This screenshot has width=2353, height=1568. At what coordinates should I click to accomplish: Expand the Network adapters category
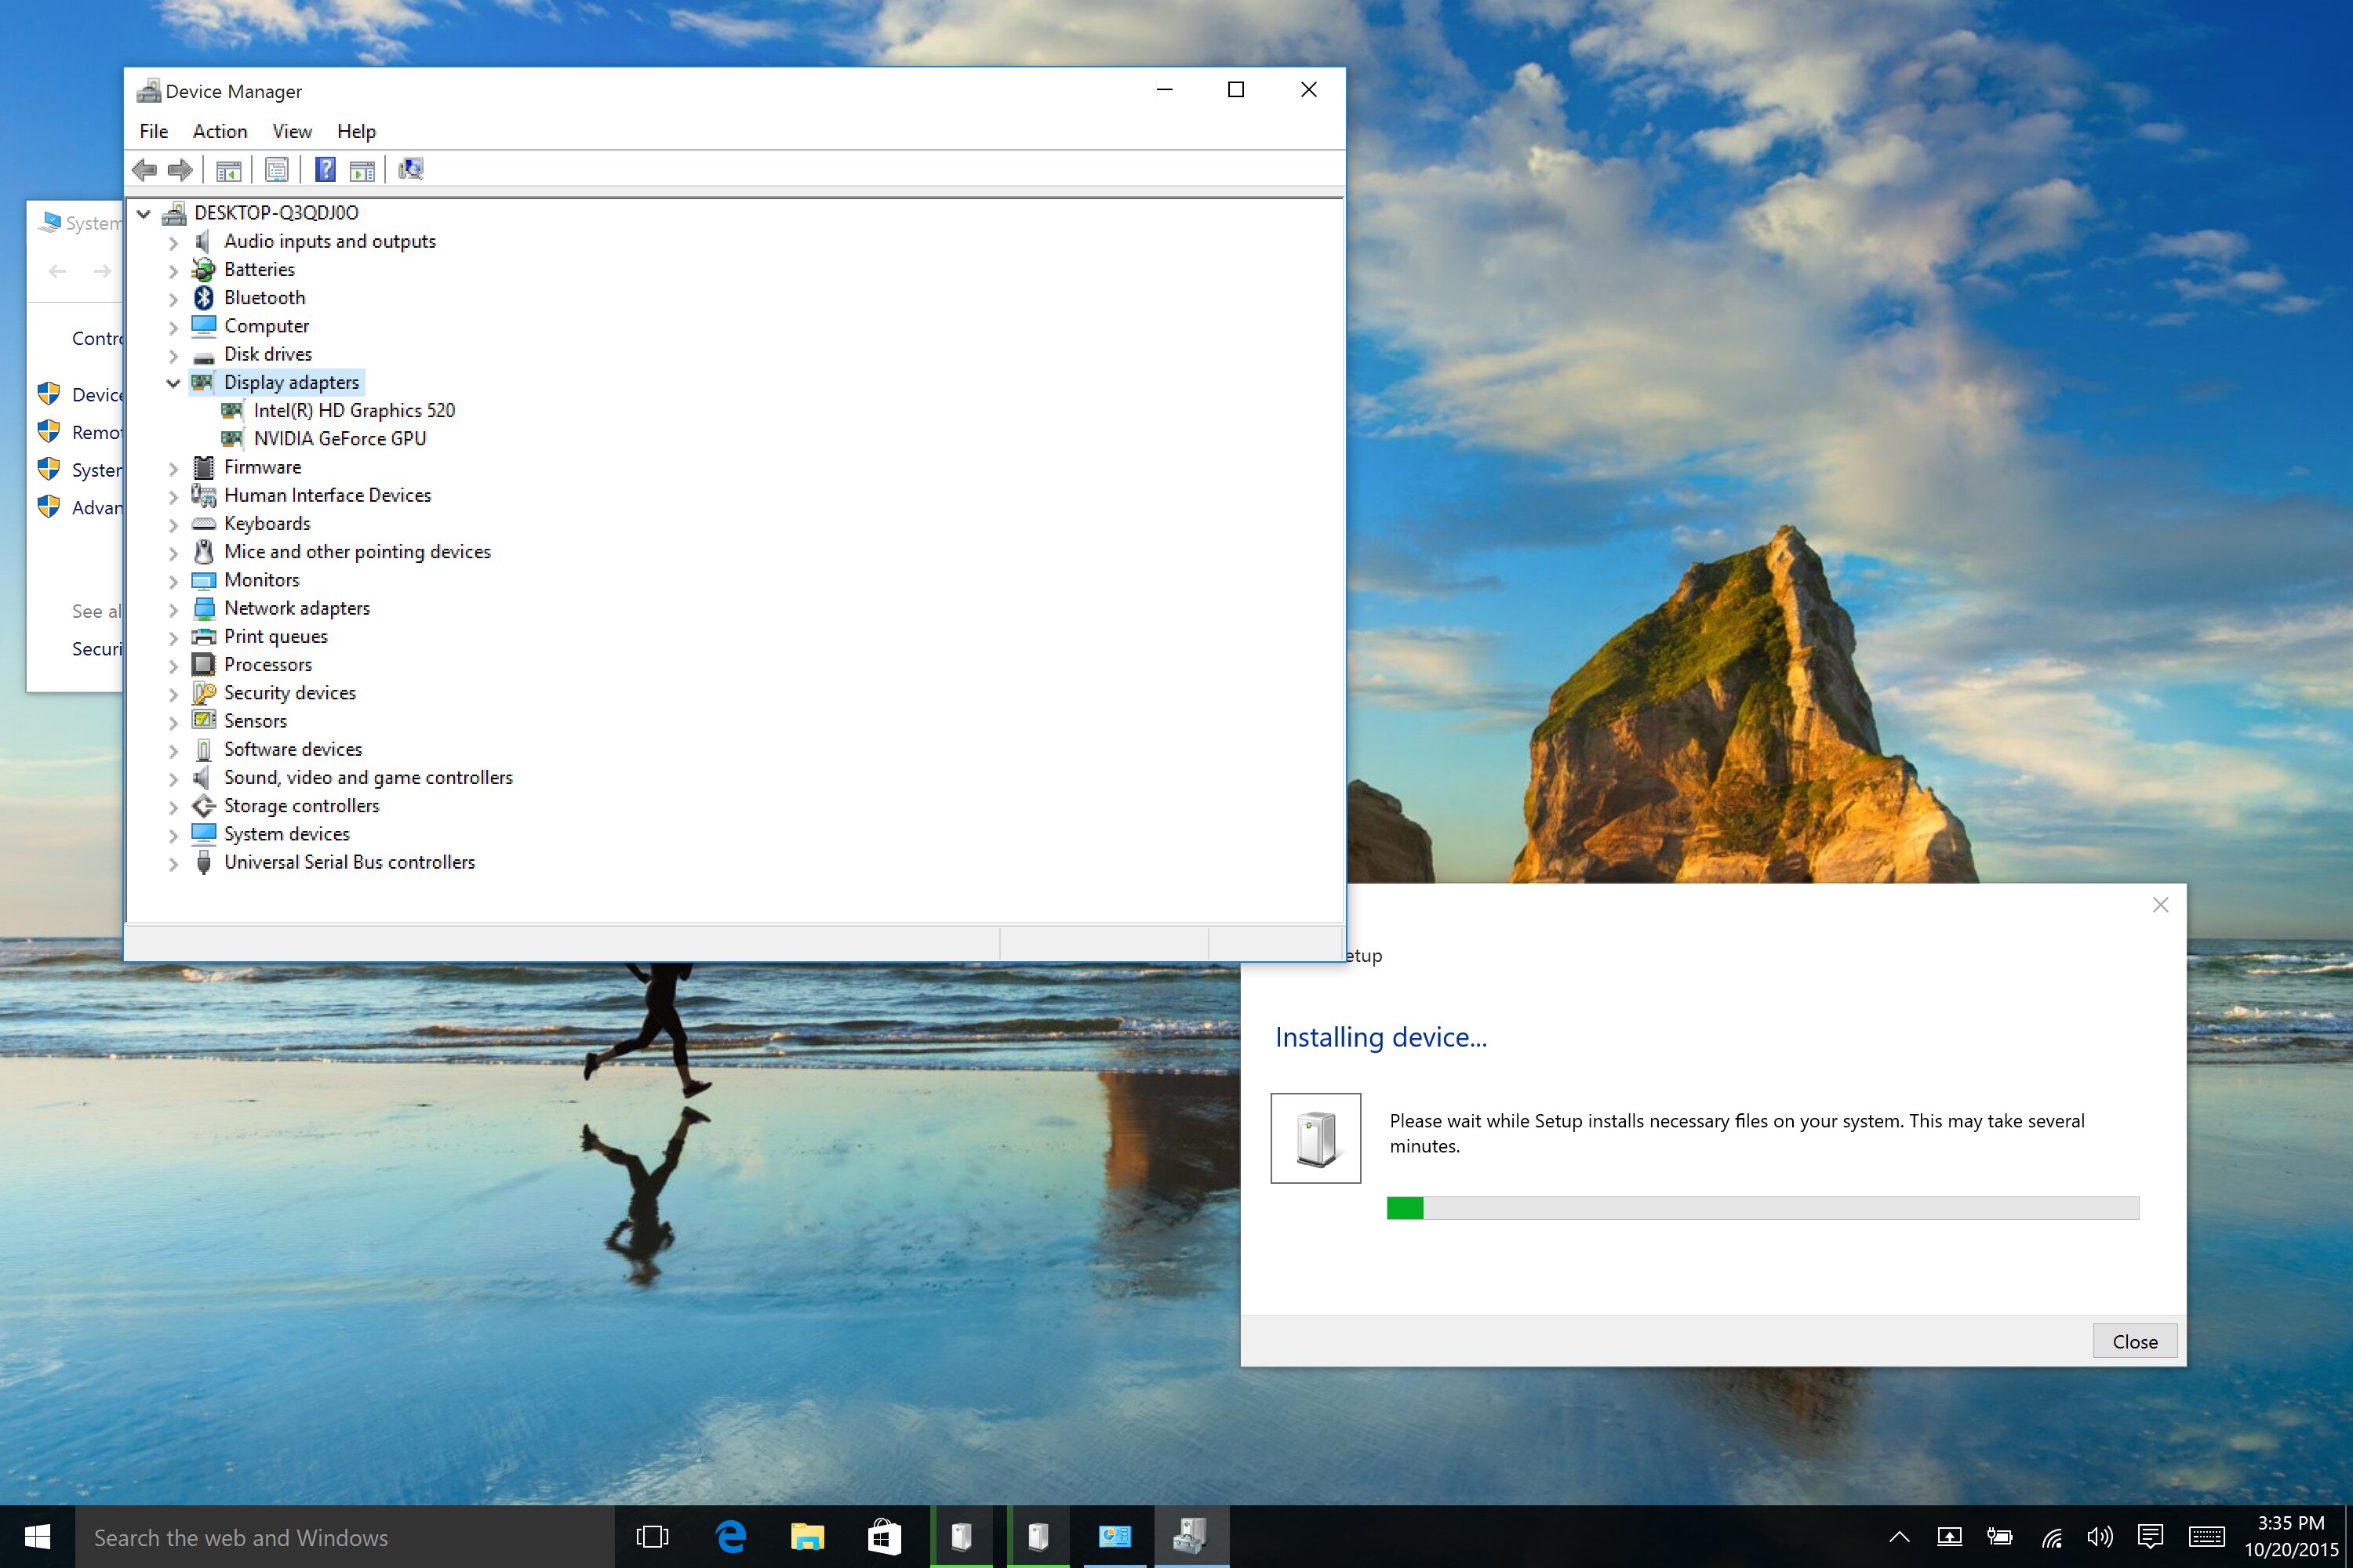click(x=173, y=608)
